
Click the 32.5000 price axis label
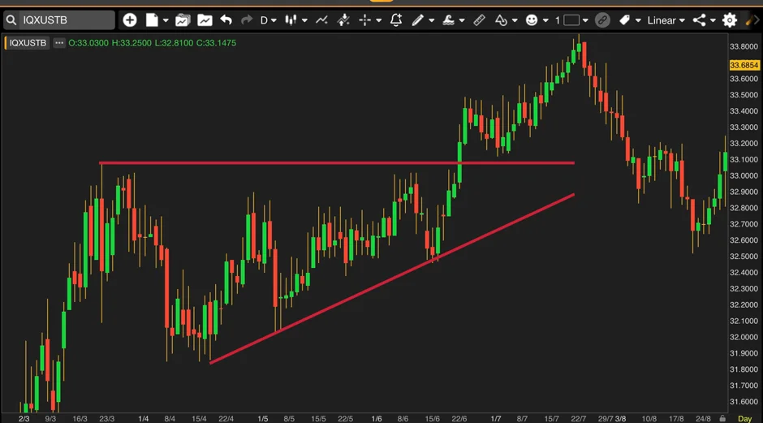pos(744,257)
